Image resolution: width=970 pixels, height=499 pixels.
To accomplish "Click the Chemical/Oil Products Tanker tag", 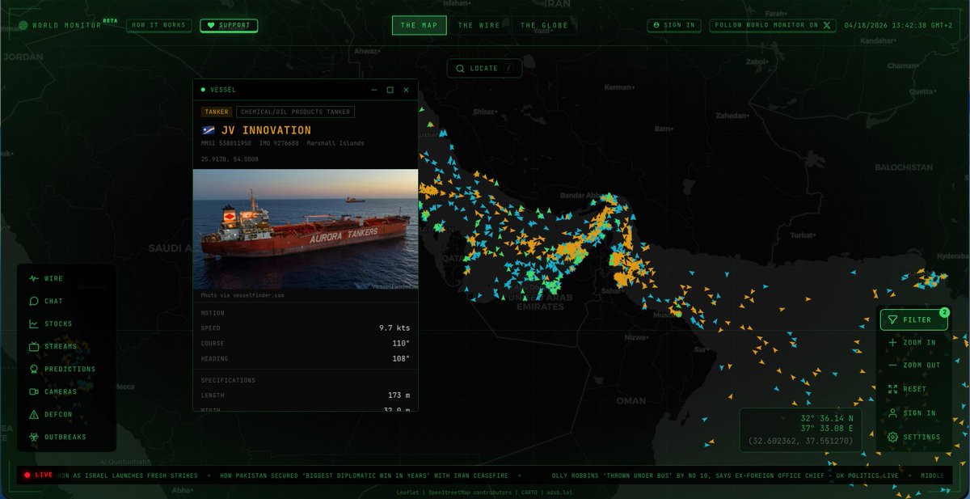I will [295, 112].
